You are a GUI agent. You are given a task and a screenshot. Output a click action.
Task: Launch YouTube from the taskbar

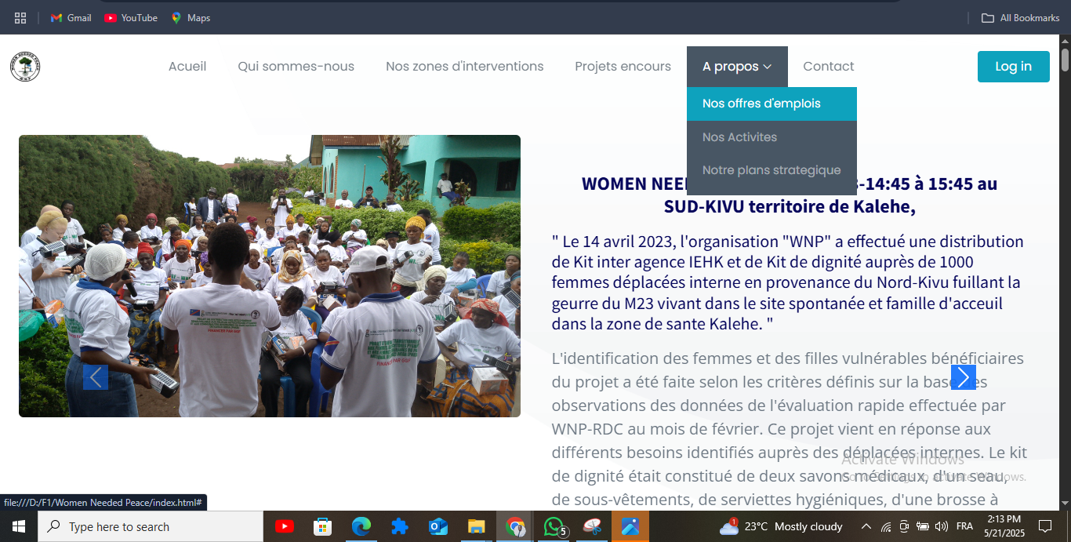point(285,526)
